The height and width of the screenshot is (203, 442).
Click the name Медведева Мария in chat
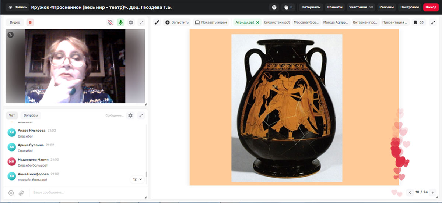coord(33,160)
